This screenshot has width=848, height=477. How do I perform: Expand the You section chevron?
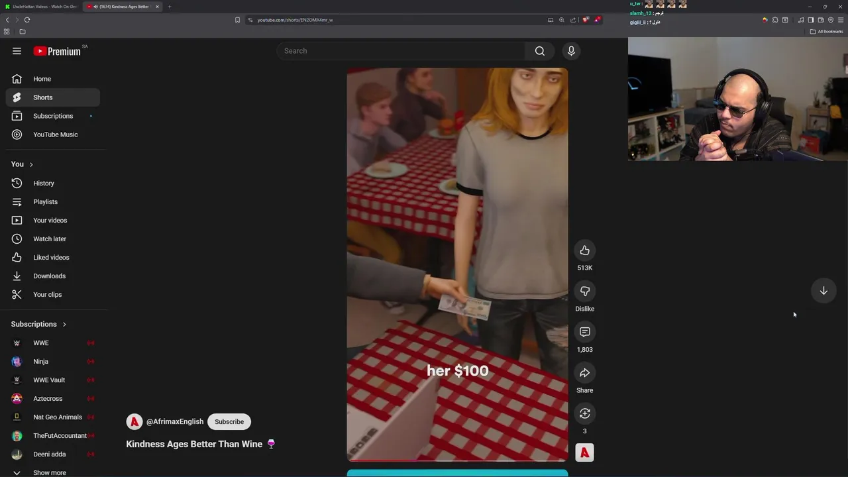pyautogui.click(x=30, y=164)
